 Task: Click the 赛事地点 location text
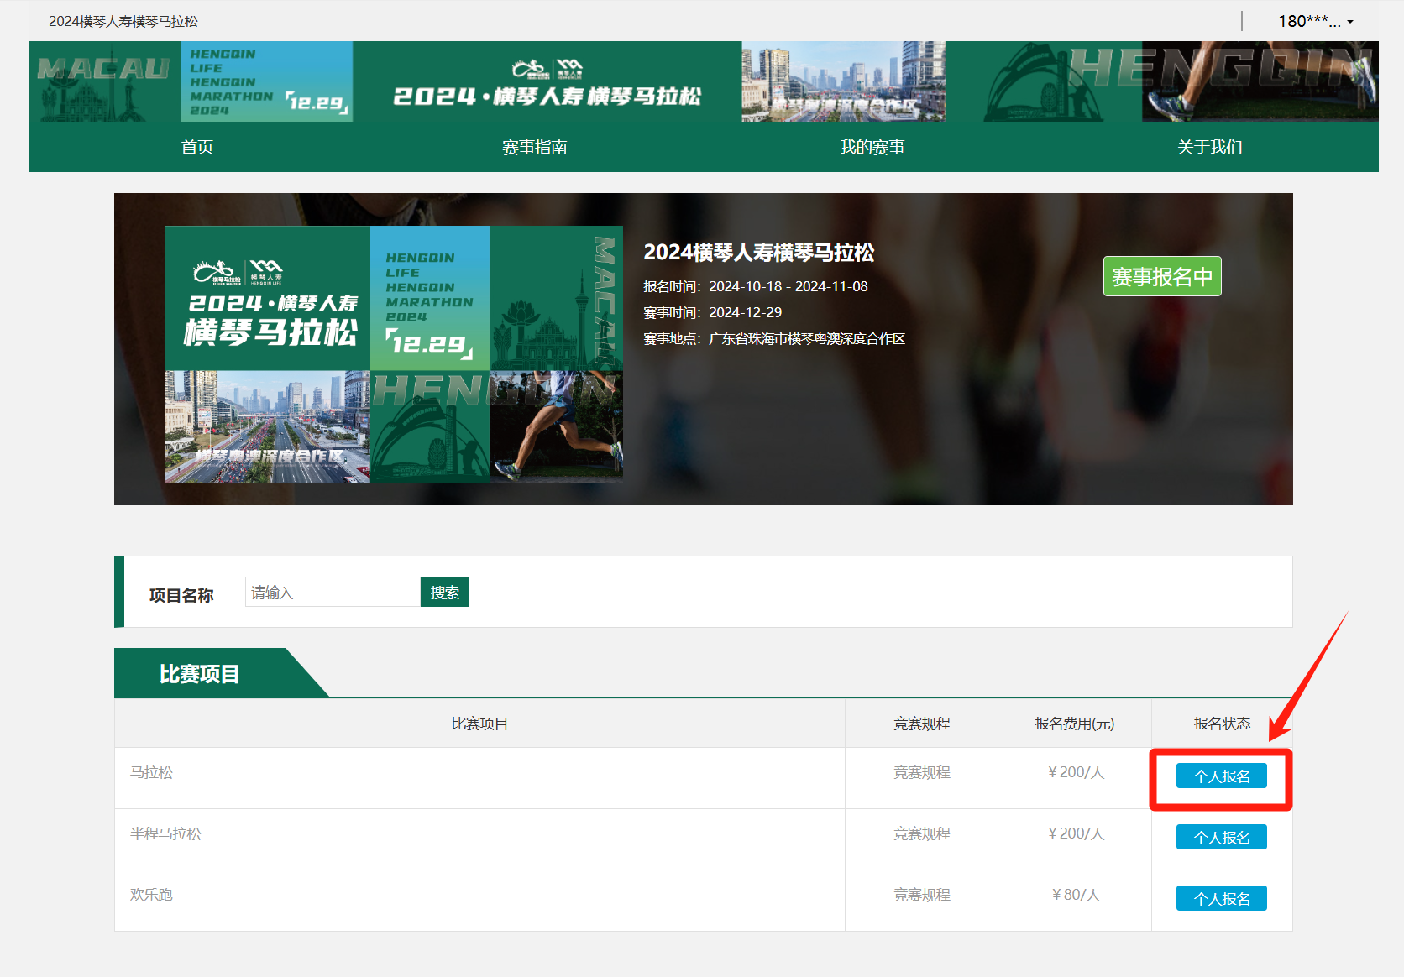point(774,338)
